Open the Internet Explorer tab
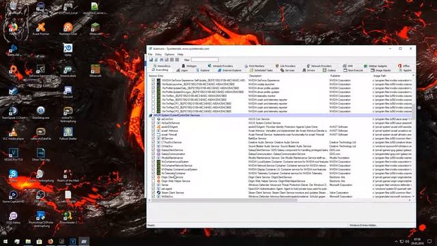The width and height of the screenshot is (437, 246). click(229, 70)
